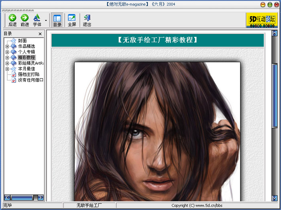
Task: Expand the 精彩教程 tree node
Action: pyautogui.click(x=7, y=58)
